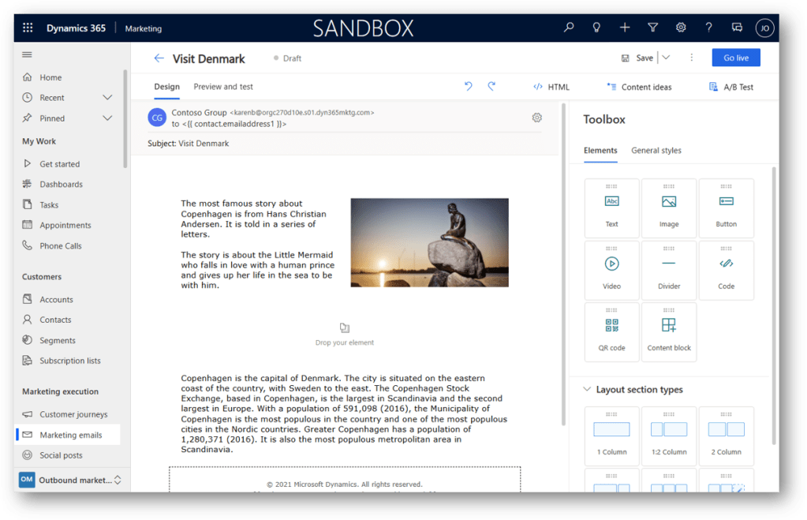Open email header settings gear icon
The width and height of the screenshot is (807, 520).
pyautogui.click(x=537, y=118)
